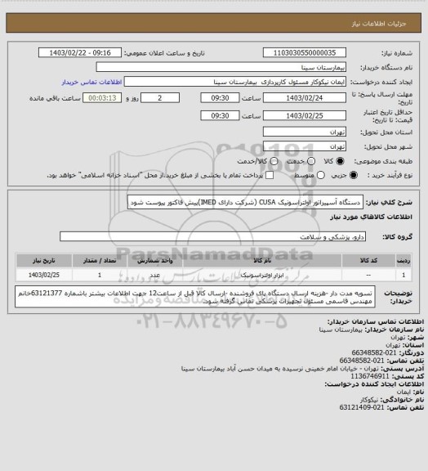The image size is (428, 471).
Task: Click the delivery city field شهر محل تحویل
Action: [x=305, y=146]
